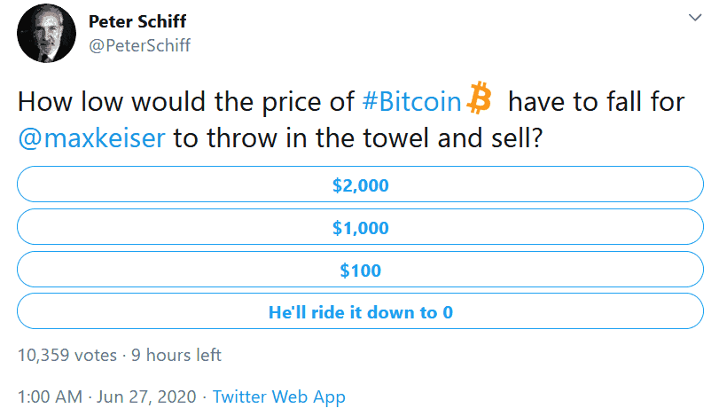Click the Peter Schiff display name

(137, 21)
